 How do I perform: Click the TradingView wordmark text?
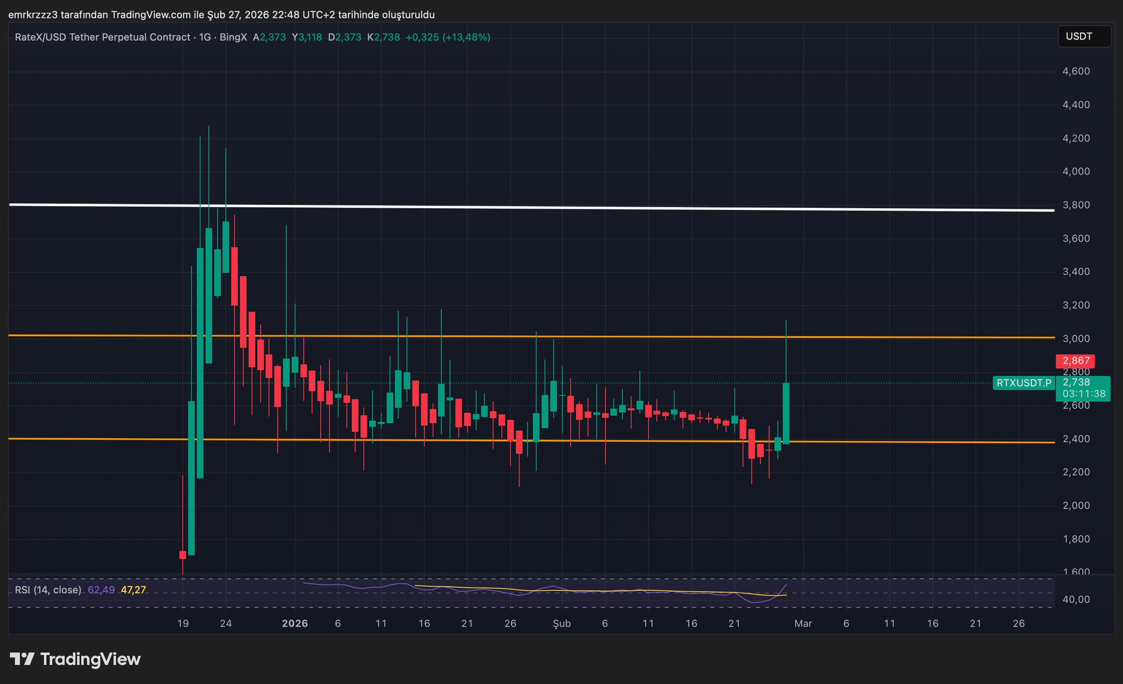91,659
